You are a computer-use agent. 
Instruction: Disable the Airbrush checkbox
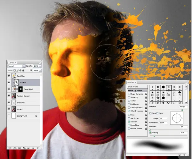pyautogui.click(x=129, y=122)
